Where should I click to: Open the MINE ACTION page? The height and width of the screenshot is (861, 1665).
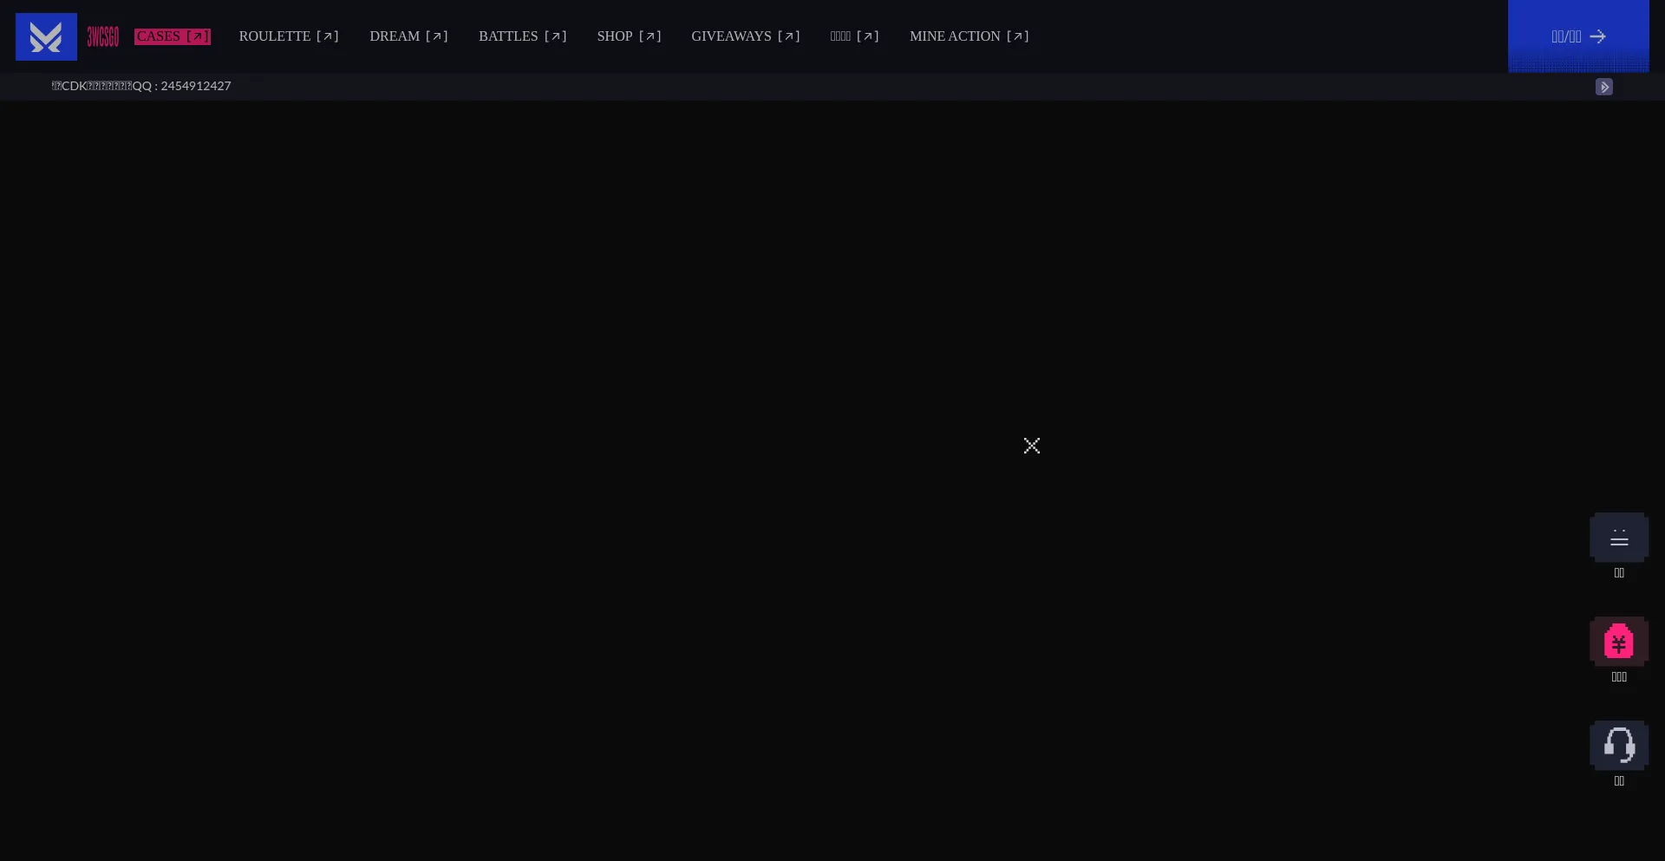coord(956,36)
